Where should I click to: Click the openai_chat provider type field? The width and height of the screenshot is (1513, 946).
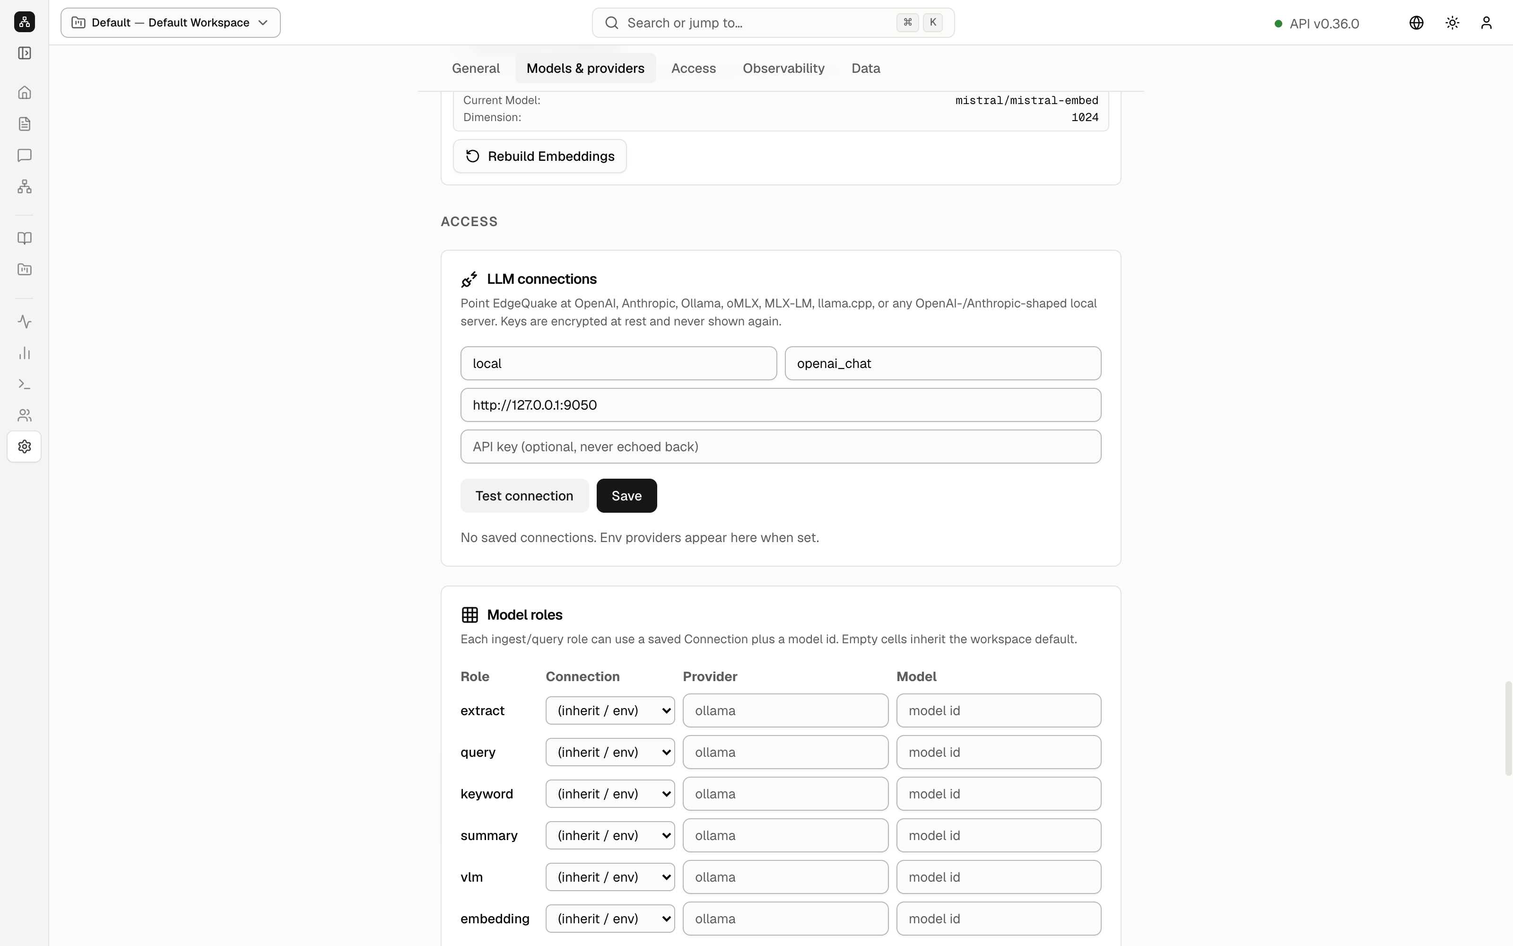(943, 364)
